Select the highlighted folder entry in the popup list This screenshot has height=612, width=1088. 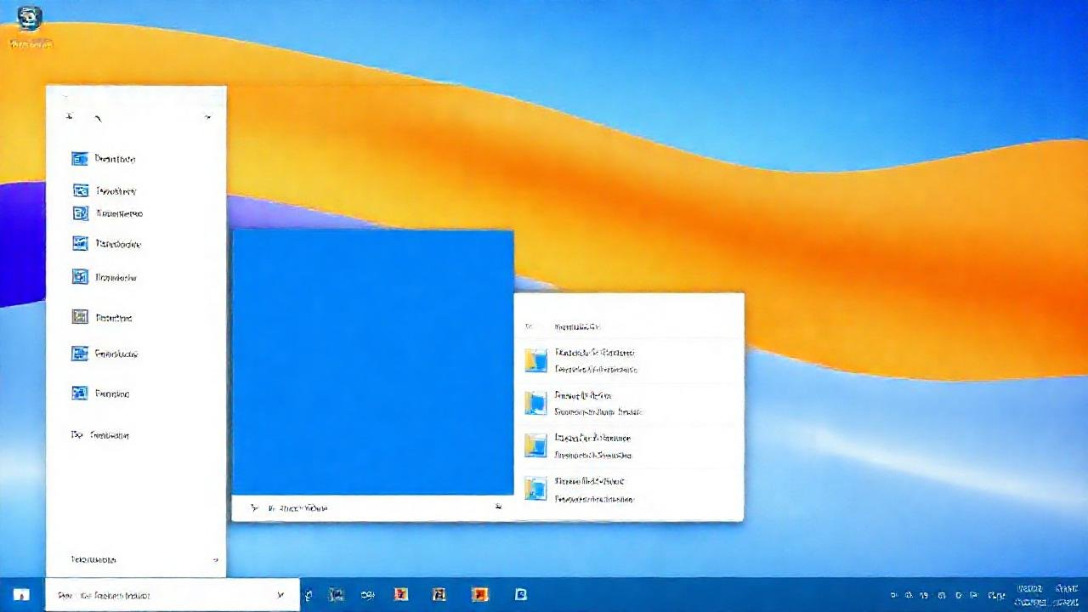[629, 360]
